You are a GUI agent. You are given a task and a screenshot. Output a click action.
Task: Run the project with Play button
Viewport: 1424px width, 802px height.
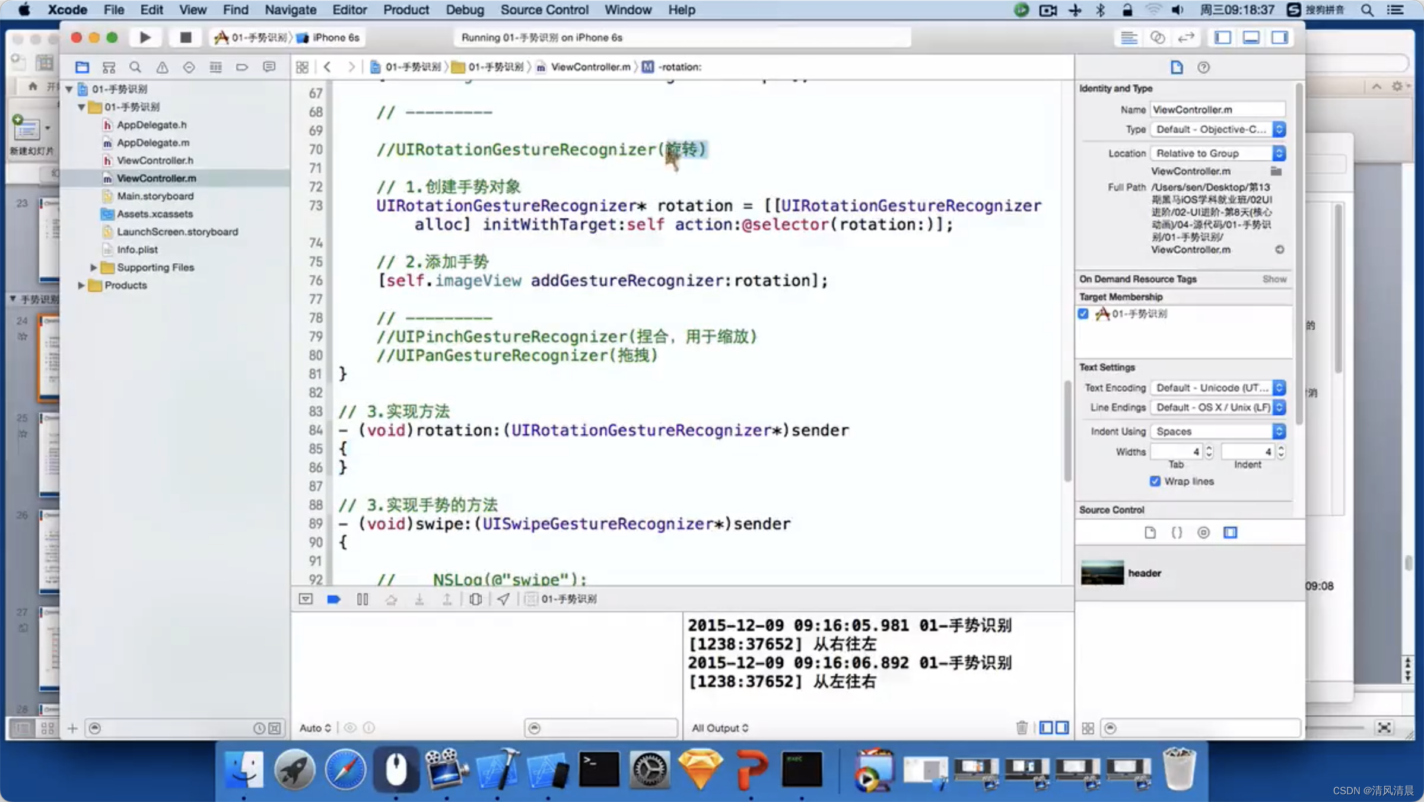(x=145, y=37)
